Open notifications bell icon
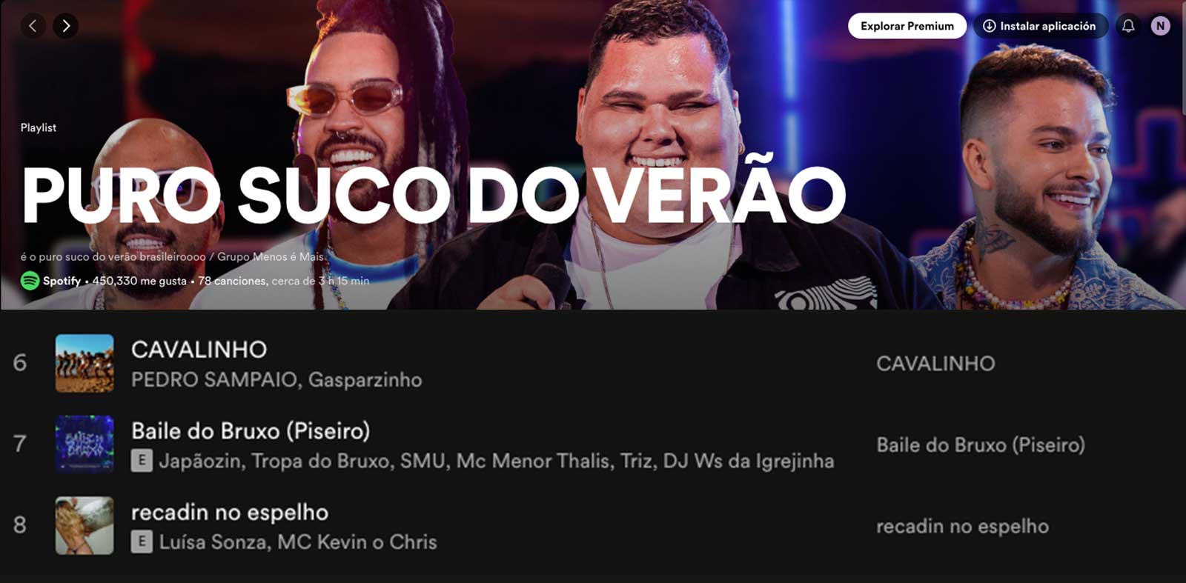1186x583 pixels. coord(1128,26)
